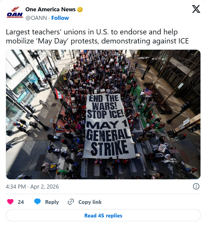Click the Reply label
Image resolution: width=206 pixels, height=226 pixels.
(x=52, y=202)
